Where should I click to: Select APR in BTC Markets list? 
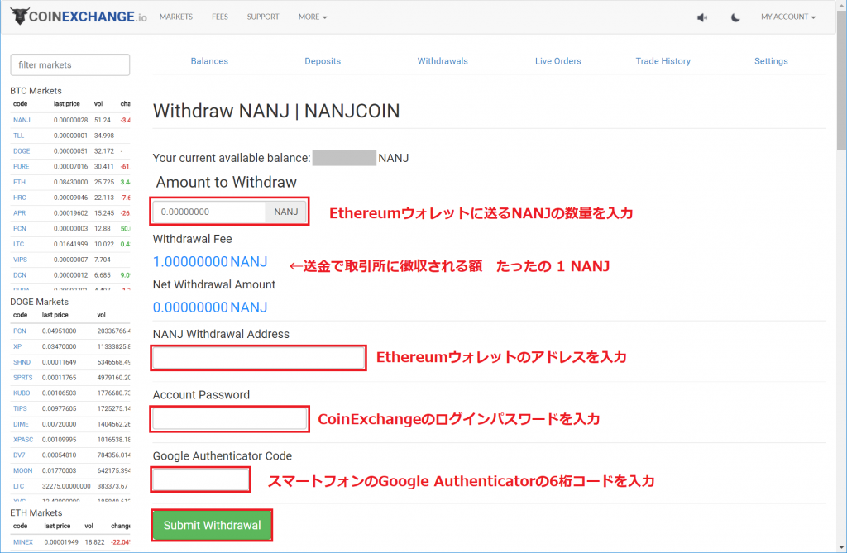point(20,212)
